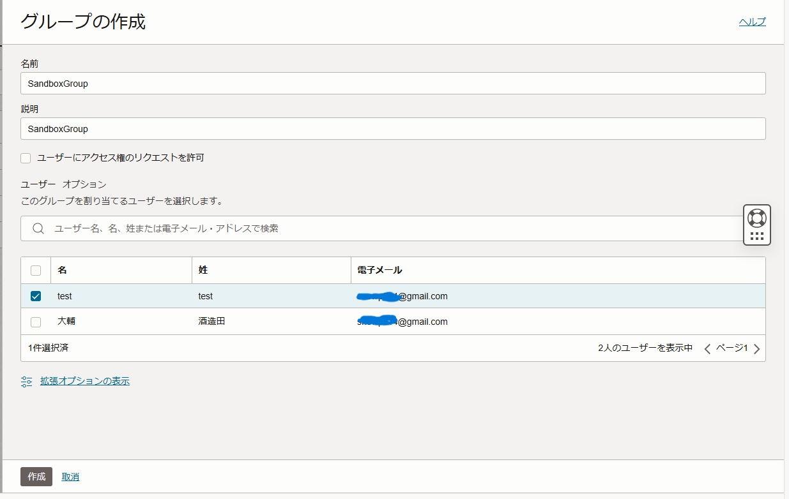Click the ページ1 page indicator
The width and height of the screenshot is (789, 499).
pyautogui.click(x=732, y=348)
